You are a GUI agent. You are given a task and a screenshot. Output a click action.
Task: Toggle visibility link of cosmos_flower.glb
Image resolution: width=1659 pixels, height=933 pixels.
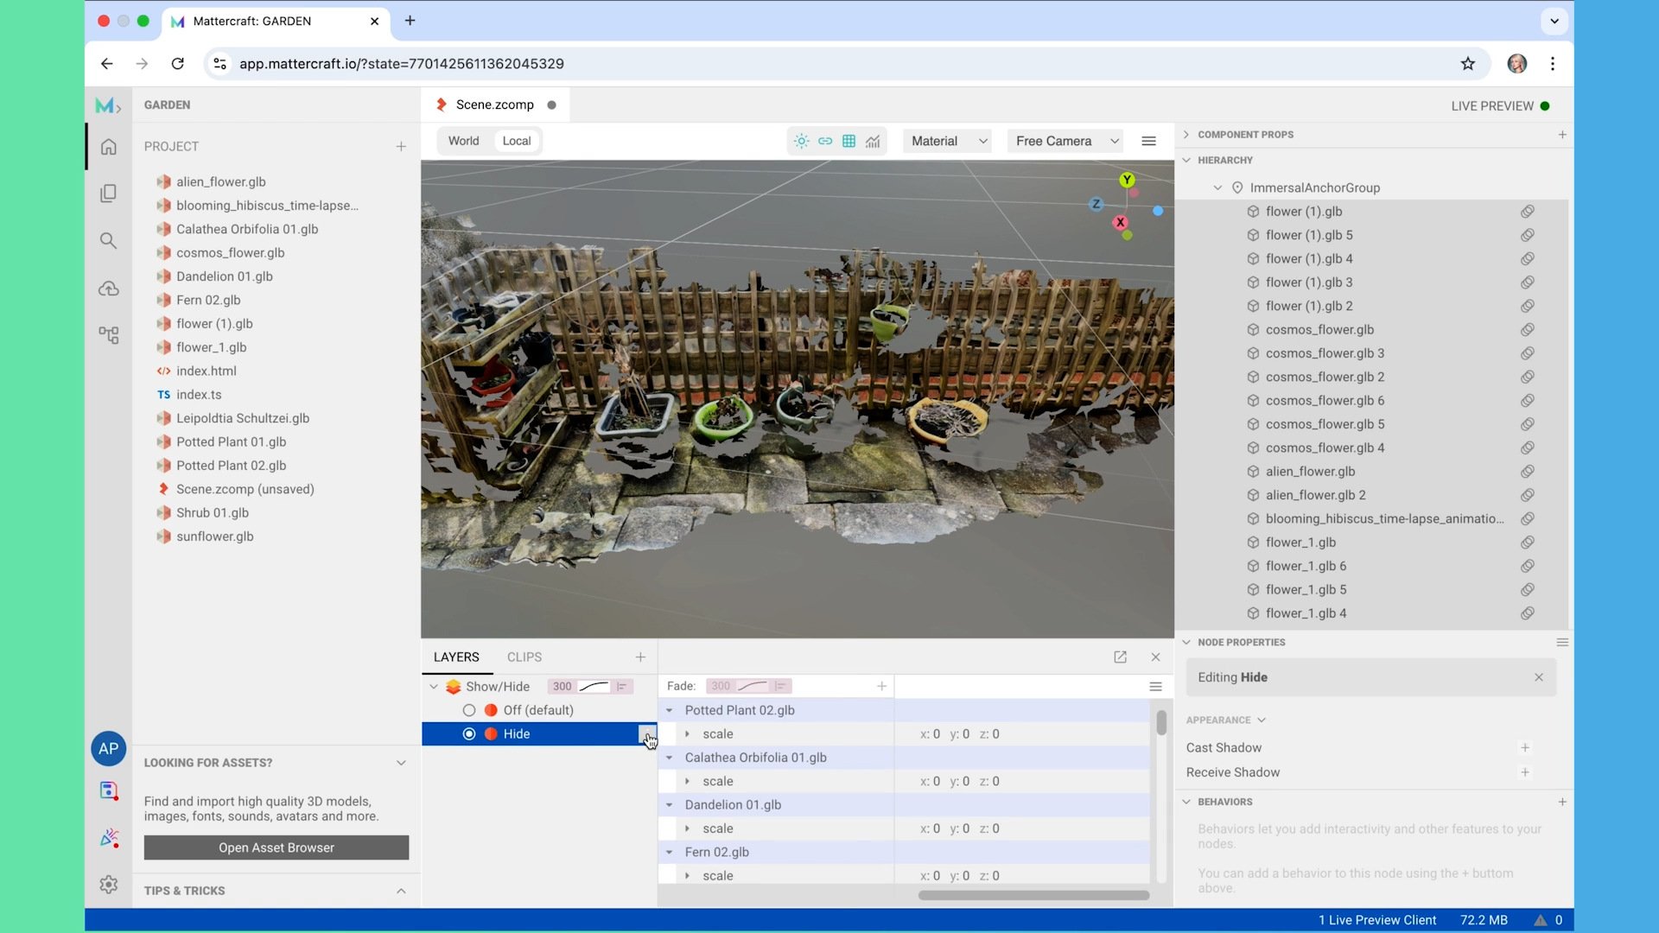[1528, 330]
